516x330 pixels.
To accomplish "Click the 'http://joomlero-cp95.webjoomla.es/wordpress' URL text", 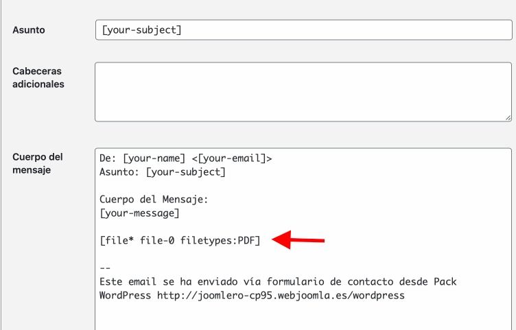I will tap(281, 296).
